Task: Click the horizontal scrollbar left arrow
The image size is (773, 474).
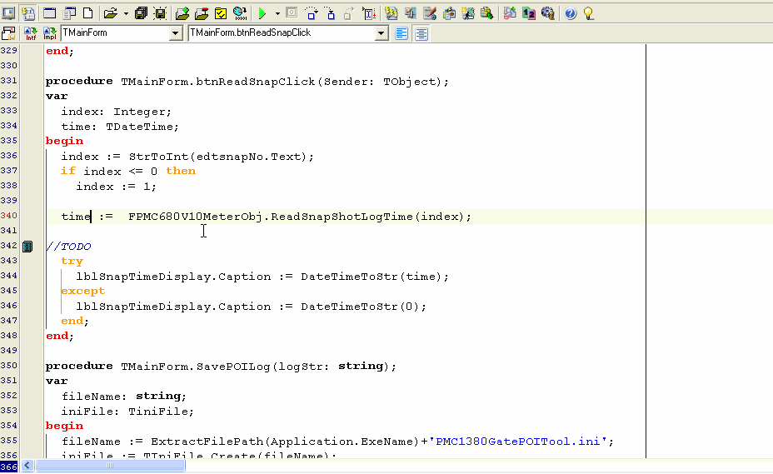Action: pos(27,465)
